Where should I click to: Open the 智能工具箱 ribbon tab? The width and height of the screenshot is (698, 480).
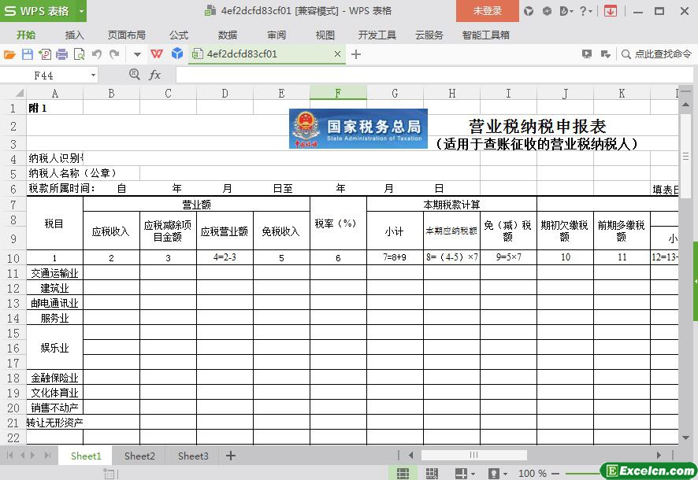485,35
